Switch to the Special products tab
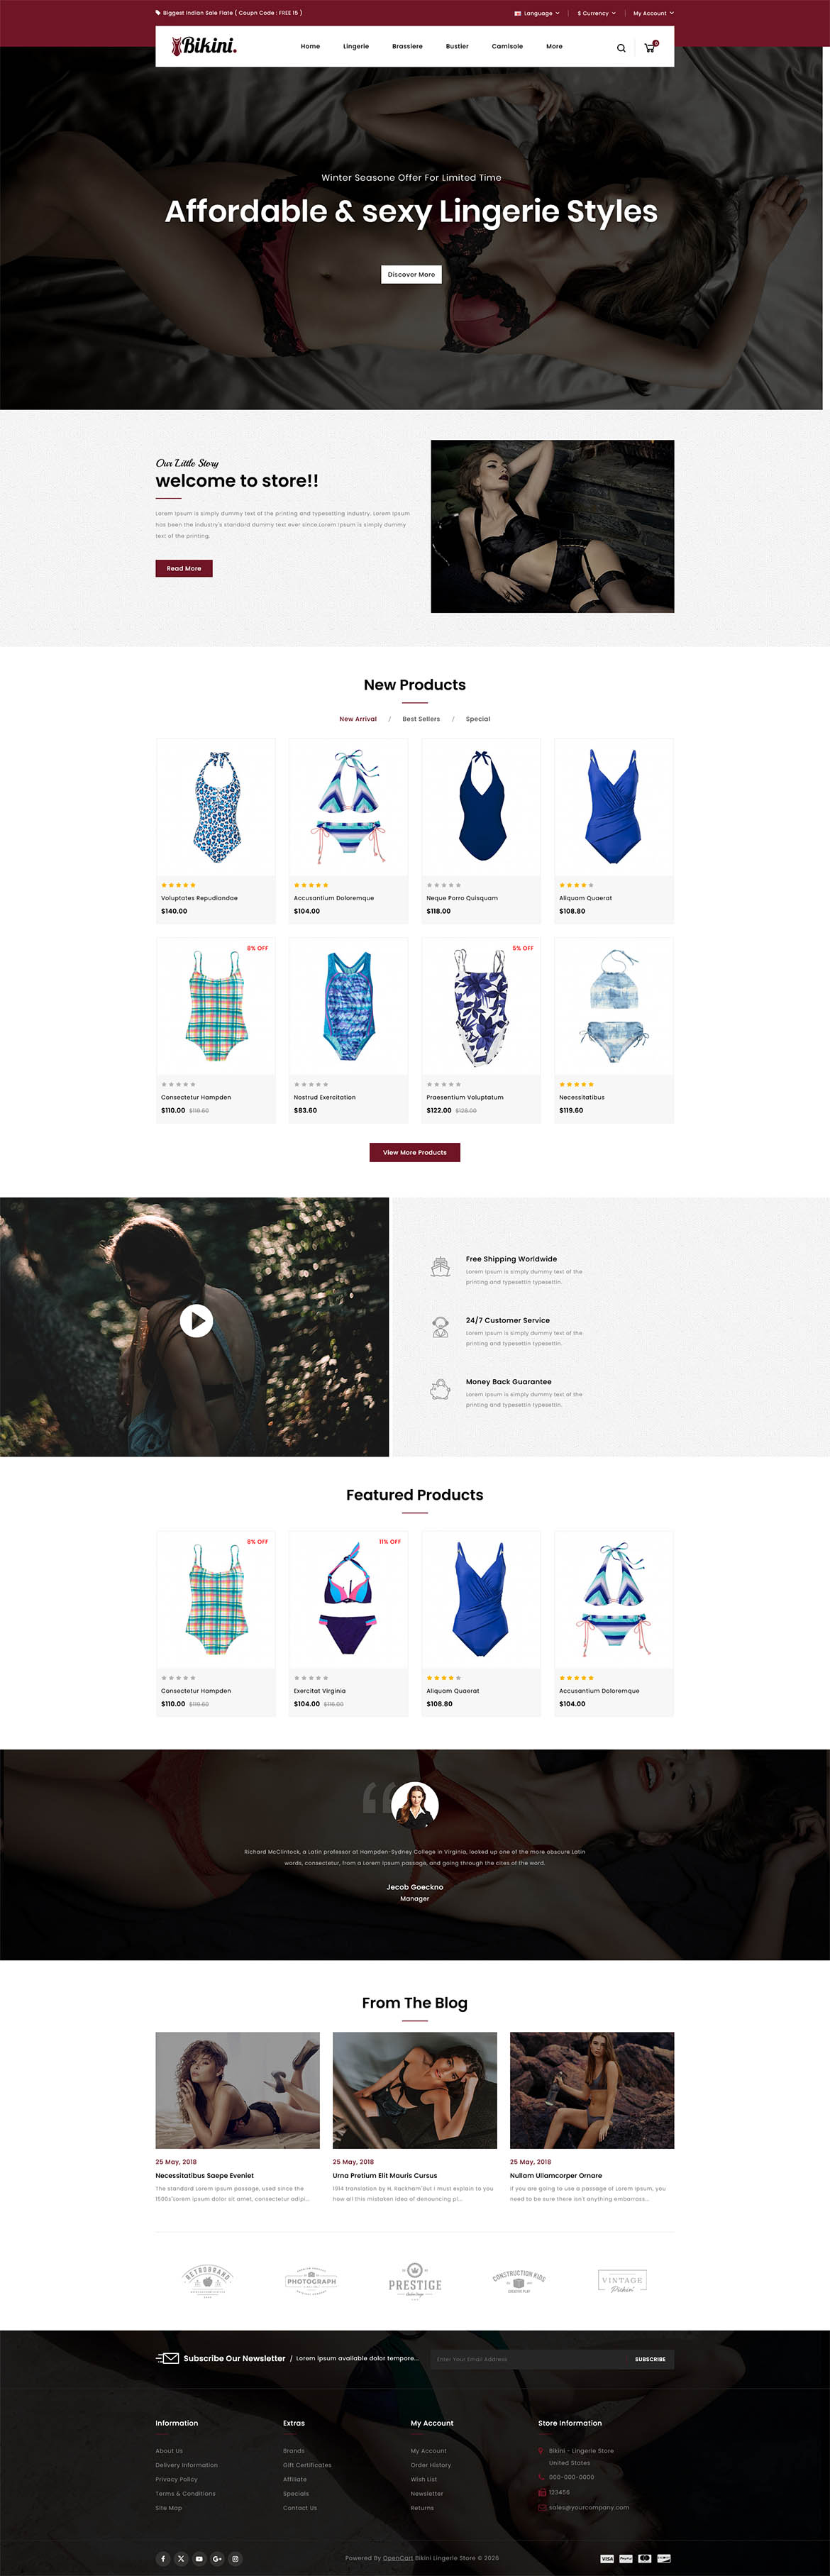 [x=478, y=719]
